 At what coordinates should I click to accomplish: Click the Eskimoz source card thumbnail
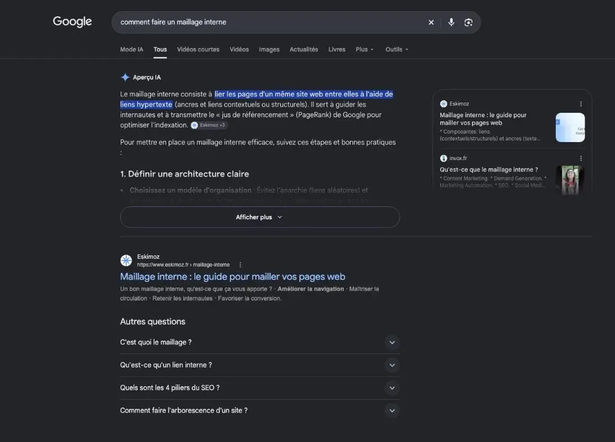(570, 127)
